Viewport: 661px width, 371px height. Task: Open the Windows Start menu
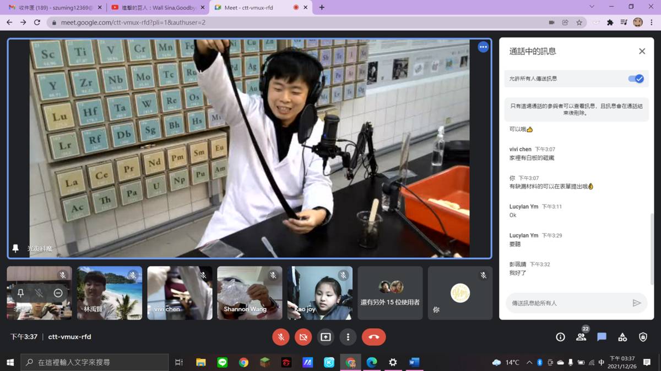10,362
